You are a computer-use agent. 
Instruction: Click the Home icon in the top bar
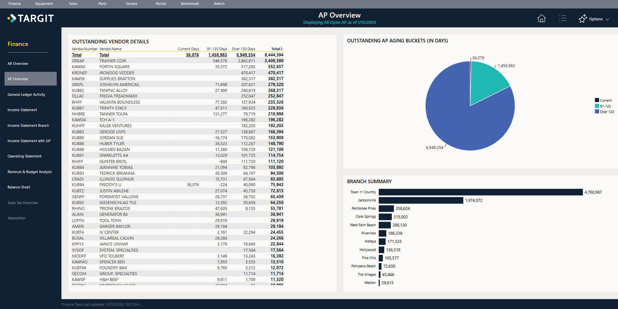pyautogui.click(x=541, y=19)
